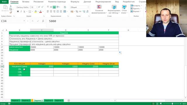Click the accounting currency format icon
This screenshot has width=187, height=105.
(x=72, y=12)
